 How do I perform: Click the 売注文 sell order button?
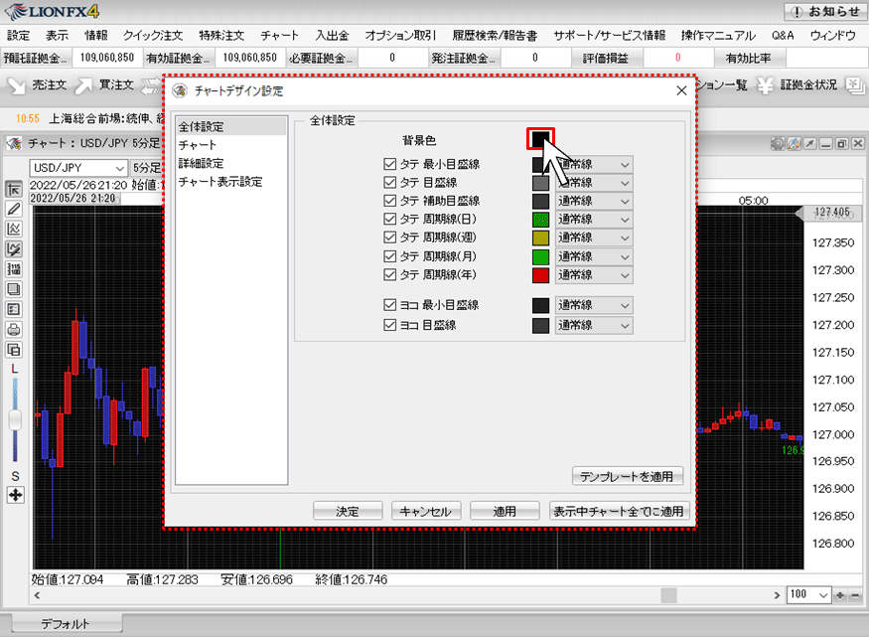[37, 84]
